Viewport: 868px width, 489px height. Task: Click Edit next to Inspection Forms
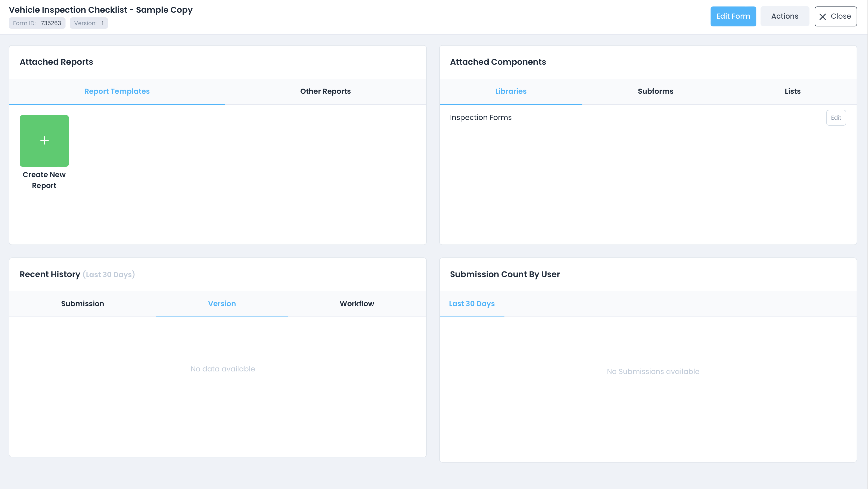tap(836, 118)
